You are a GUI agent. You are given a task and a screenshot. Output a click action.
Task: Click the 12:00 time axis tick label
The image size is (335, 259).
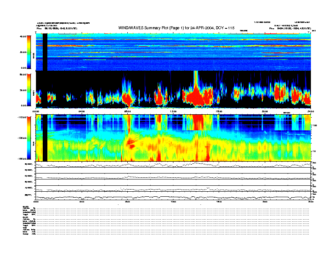coord(173,111)
